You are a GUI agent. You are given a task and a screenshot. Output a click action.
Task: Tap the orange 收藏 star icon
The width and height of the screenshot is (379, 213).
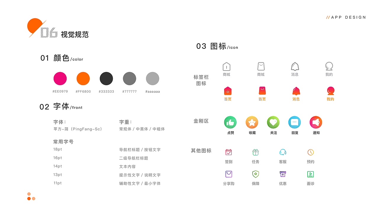252,122
